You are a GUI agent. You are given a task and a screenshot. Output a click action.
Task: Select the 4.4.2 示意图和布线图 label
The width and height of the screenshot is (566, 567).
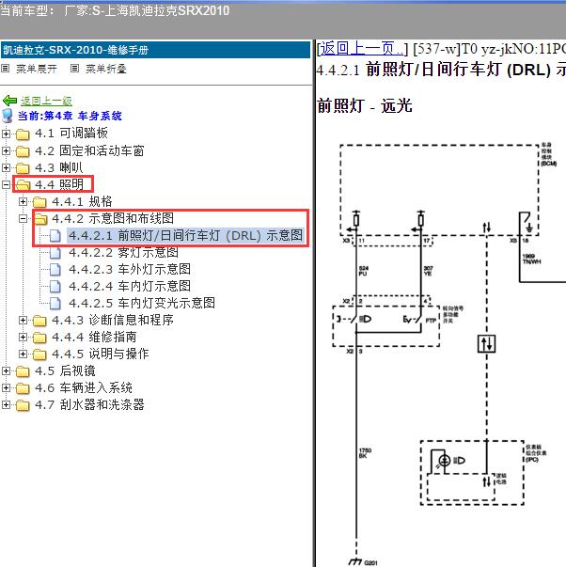pos(113,218)
